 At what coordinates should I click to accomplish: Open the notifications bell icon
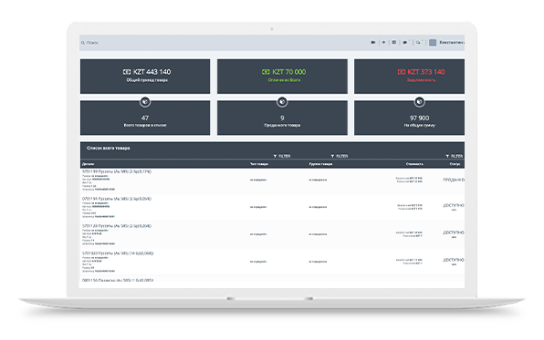point(418,42)
